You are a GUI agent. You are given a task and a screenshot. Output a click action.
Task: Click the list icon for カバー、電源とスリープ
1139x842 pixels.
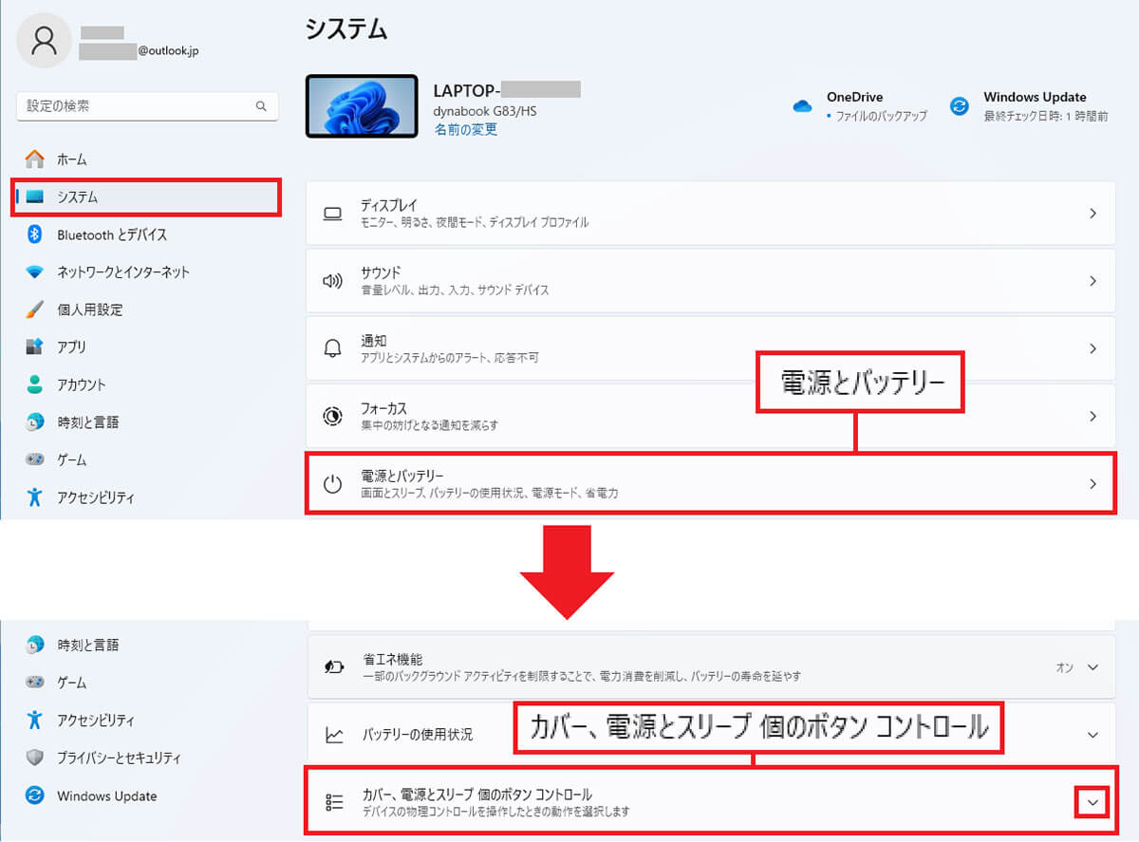coord(333,803)
